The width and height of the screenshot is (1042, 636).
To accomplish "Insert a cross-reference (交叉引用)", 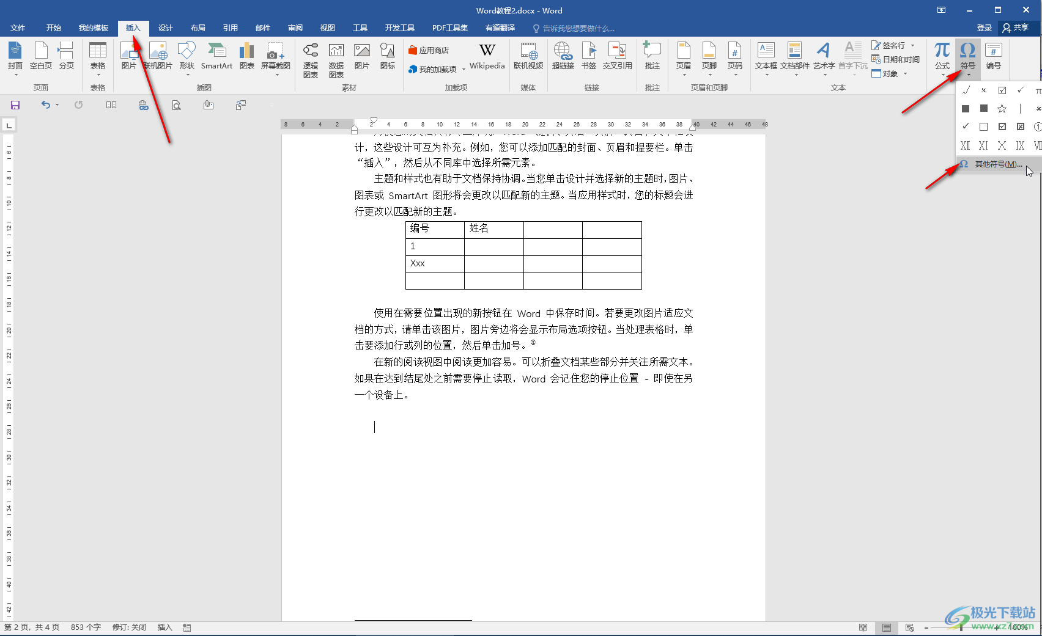I will [617, 56].
